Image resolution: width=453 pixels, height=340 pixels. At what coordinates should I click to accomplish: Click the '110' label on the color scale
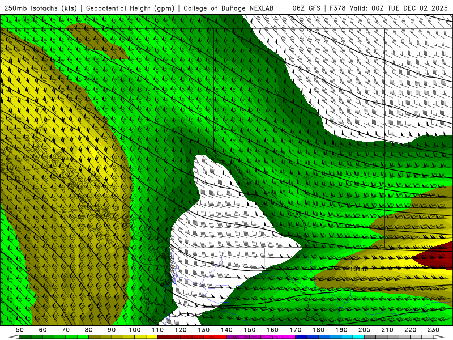pyautogui.click(x=158, y=330)
